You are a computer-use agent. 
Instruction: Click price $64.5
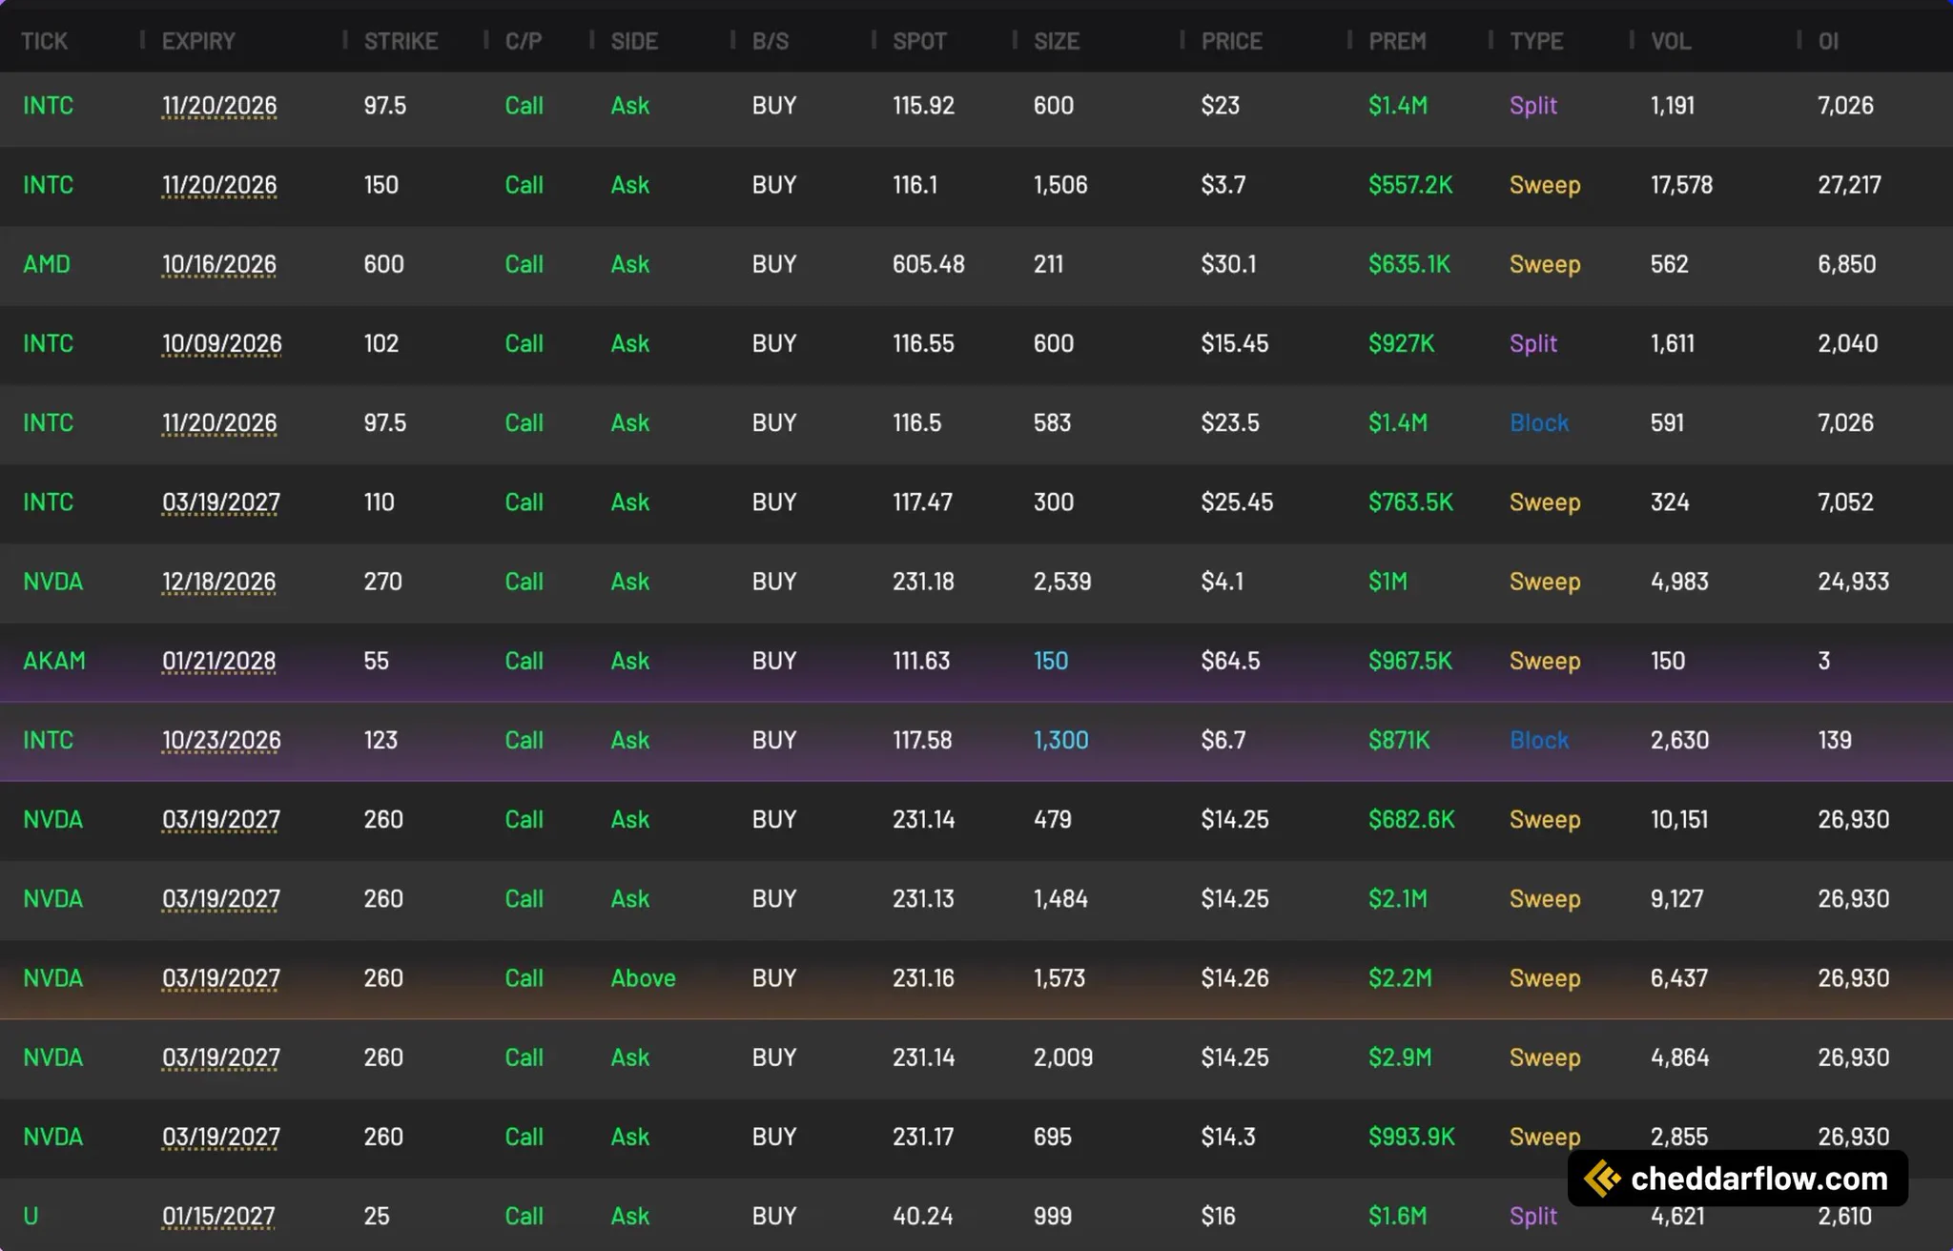click(1230, 661)
